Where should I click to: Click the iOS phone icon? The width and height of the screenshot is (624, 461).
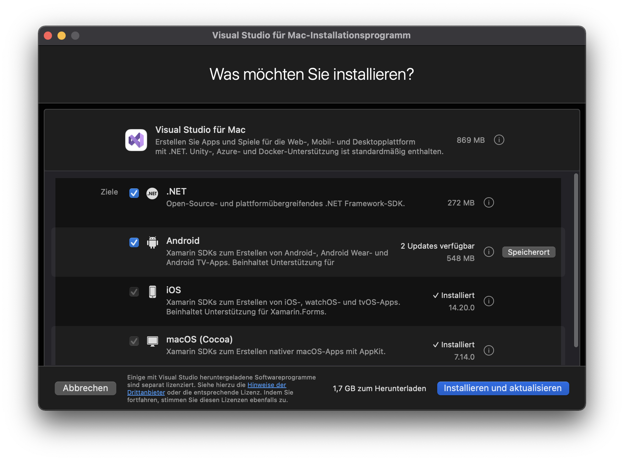153,292
